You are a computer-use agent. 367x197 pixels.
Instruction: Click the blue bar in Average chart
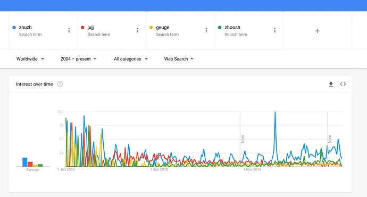tap(25, 162)
